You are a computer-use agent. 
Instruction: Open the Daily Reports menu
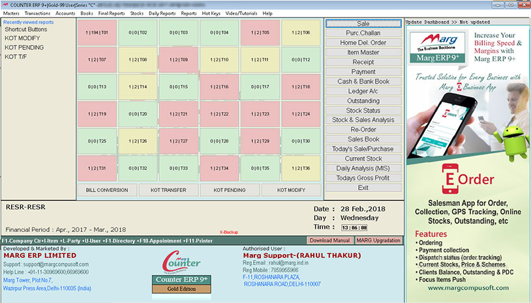tap(162, 14)
